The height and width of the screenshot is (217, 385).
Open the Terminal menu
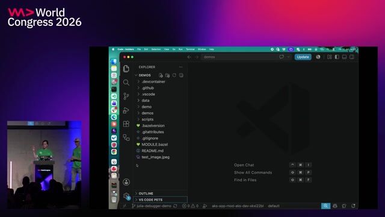coord(190,49)
